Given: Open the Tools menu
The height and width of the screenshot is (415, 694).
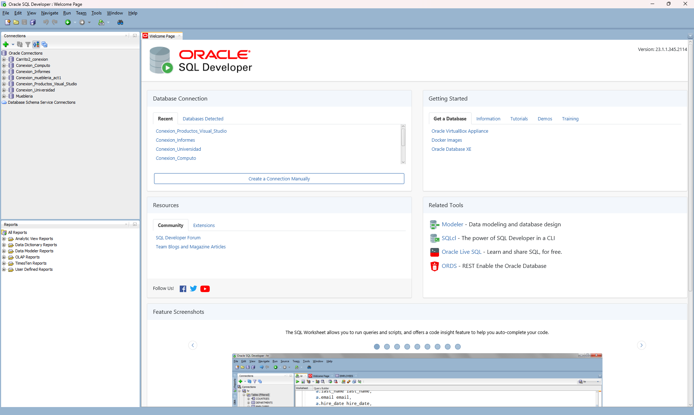Looking at the screenshot, I should click(96, 13).
